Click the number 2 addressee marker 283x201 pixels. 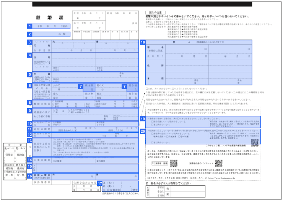click(x=29, y=34)
